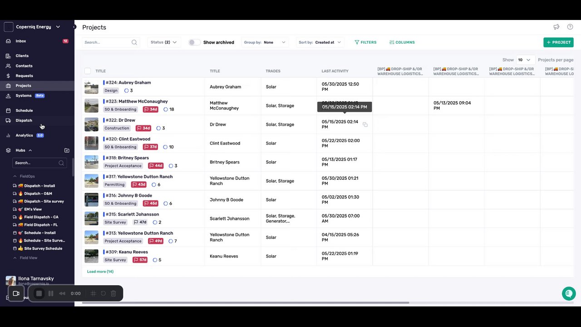This screenshot has height=327, width=581.
Task: Add new hub folder icon
Action: [67, 150]
